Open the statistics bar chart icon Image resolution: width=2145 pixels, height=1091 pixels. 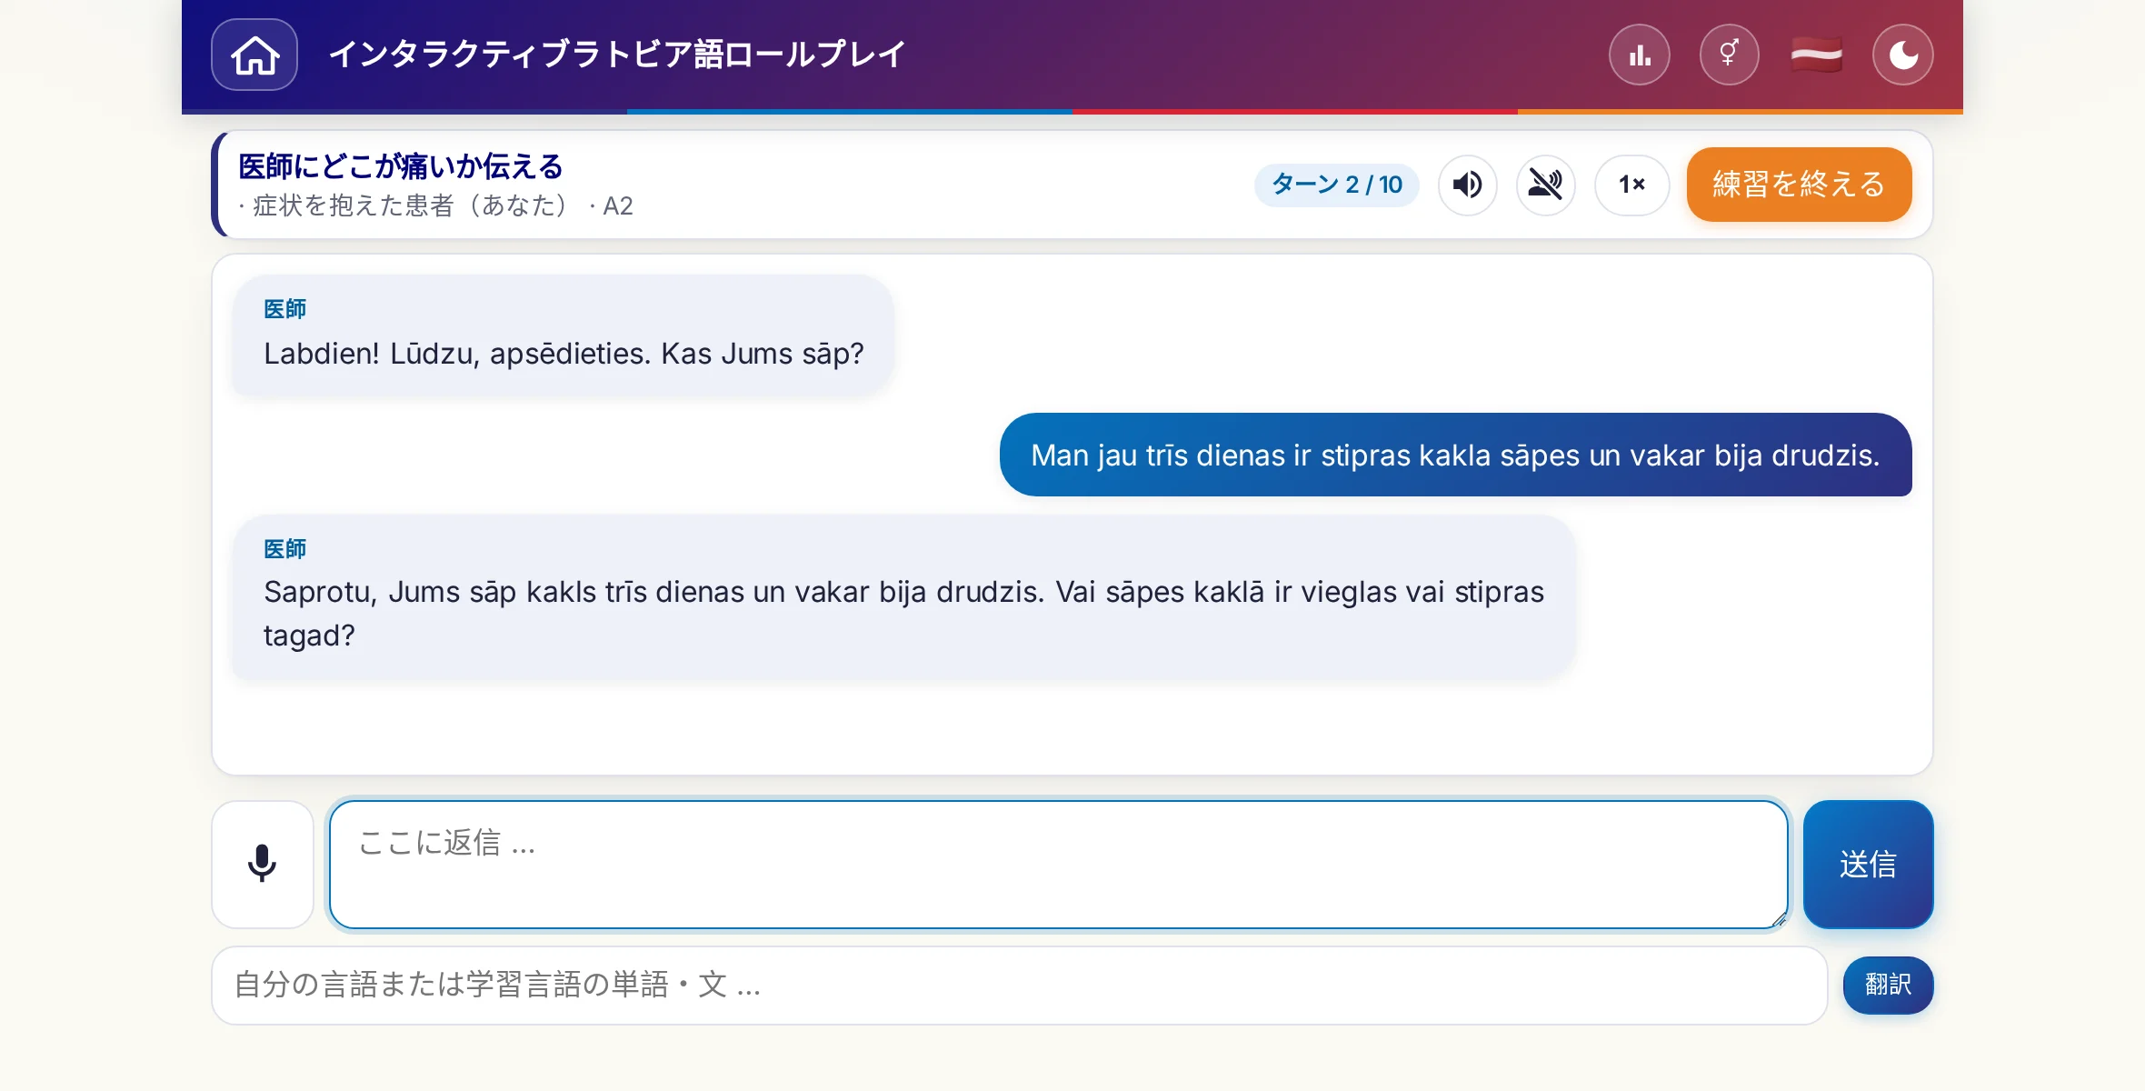click(1640, 55)
